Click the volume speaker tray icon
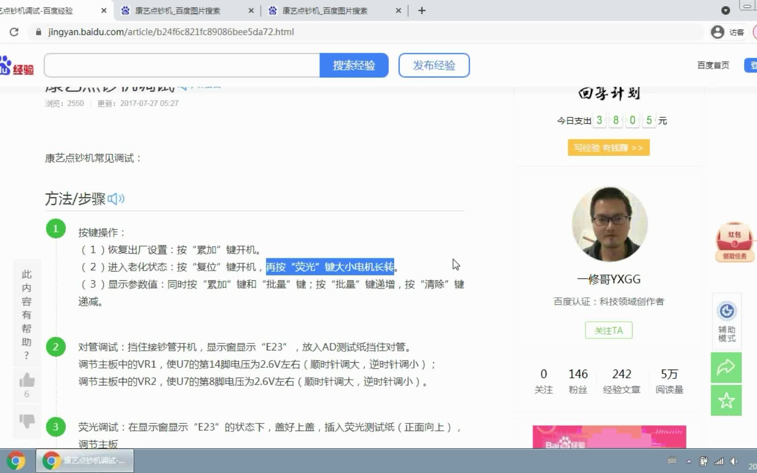This screenshot has width=757, height=473. coord(734,461)
